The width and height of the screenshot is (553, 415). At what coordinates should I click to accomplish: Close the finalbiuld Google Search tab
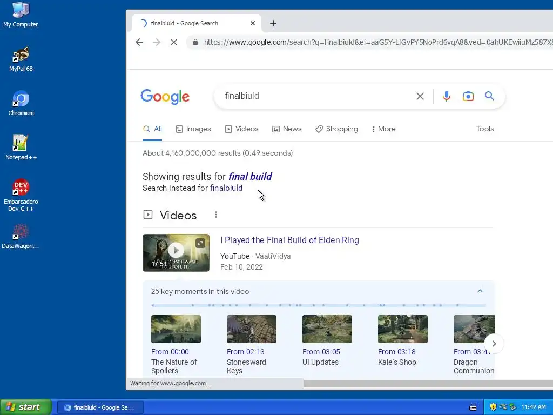(253, 23)
